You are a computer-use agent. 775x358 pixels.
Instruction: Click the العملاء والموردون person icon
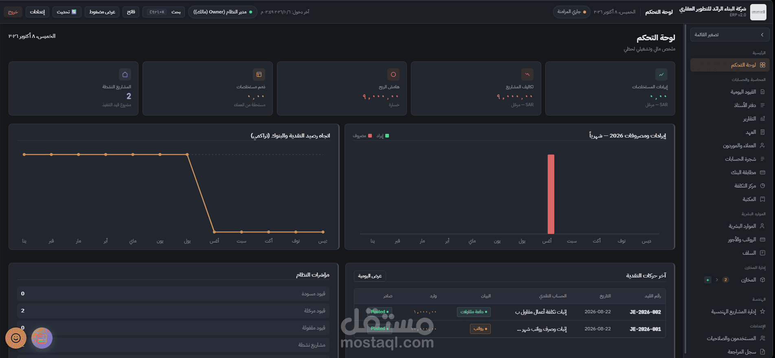(x=762, y=146)
